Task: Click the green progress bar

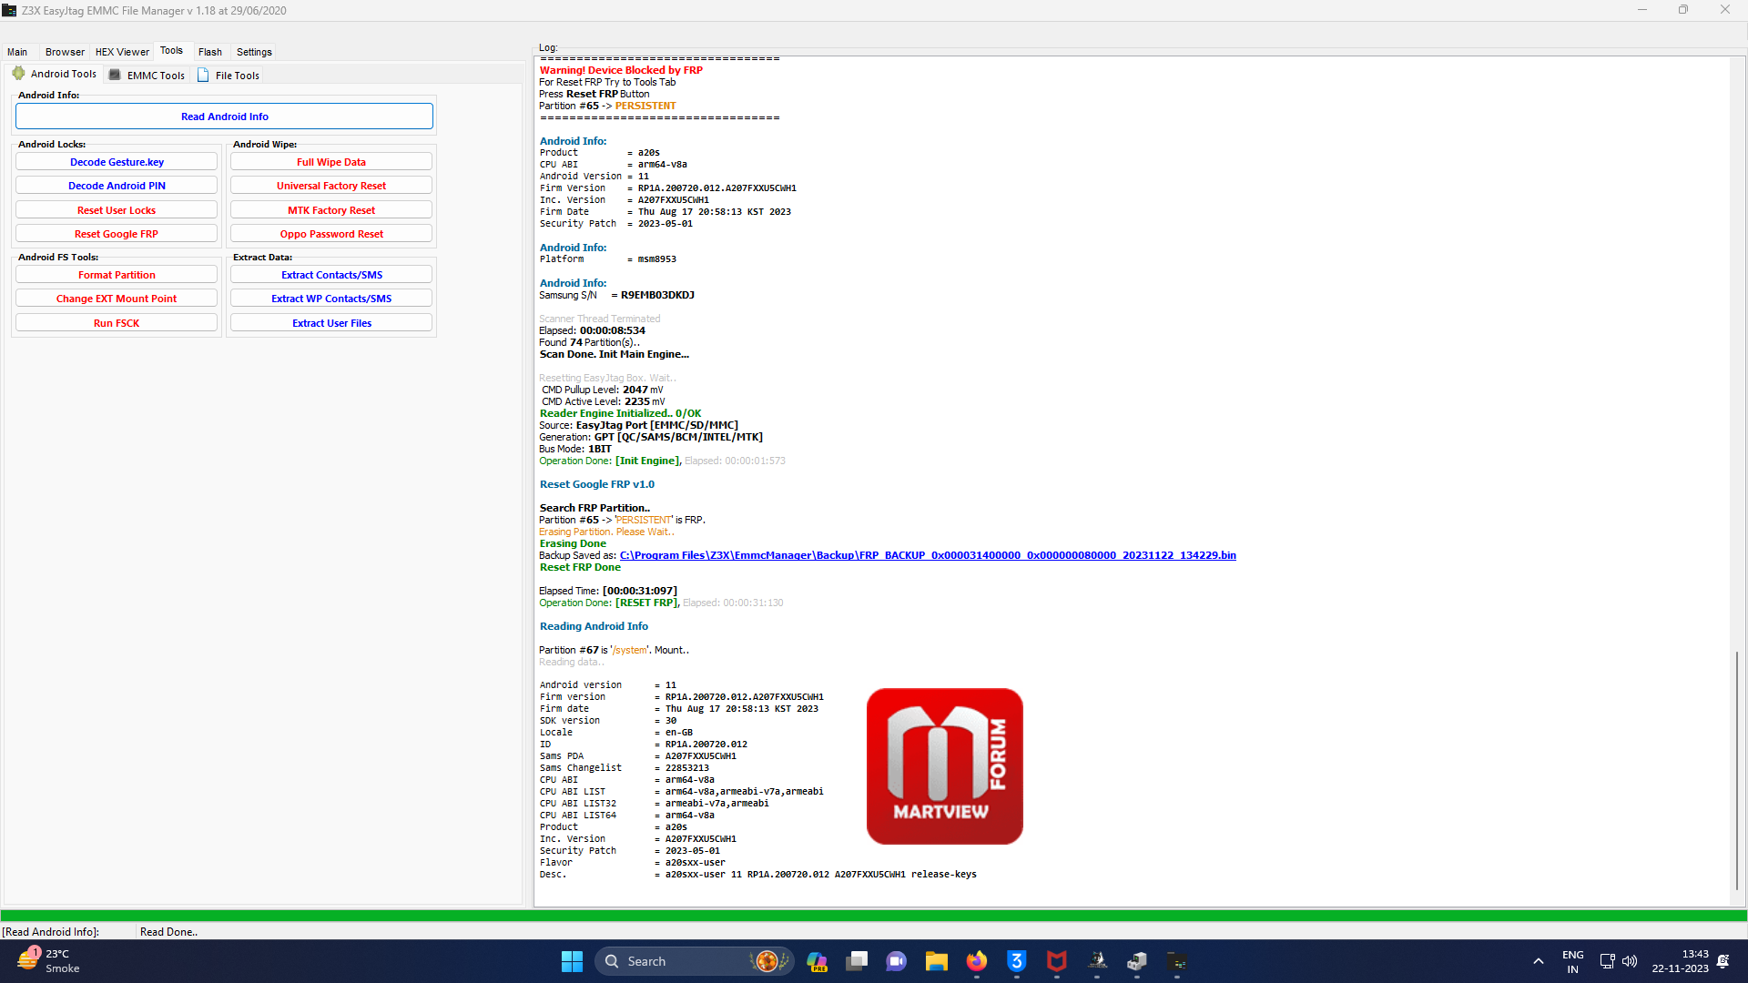Action: [x=874, y=916]
